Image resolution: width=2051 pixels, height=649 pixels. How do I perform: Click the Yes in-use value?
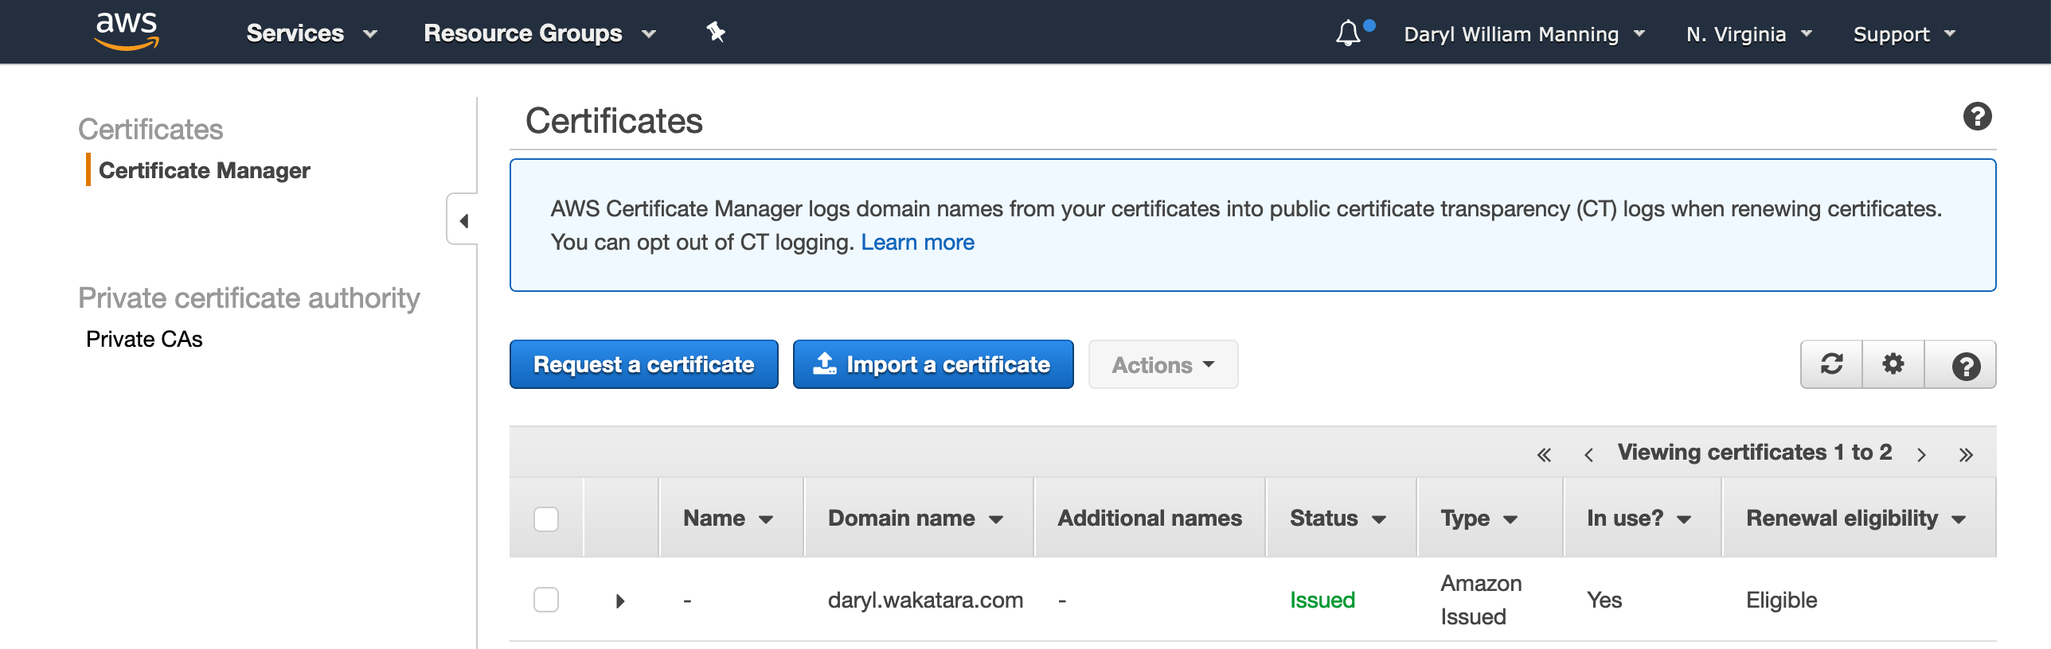1604,600
